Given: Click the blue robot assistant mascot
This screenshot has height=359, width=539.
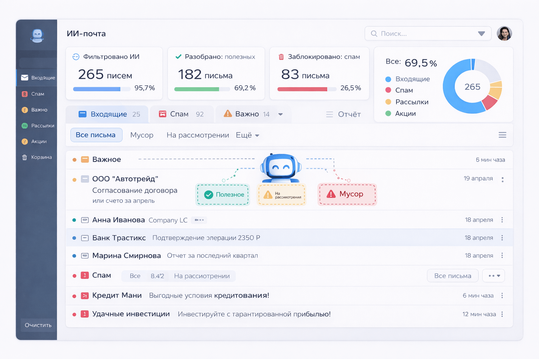Looking at the screenshot, I should (281, 168).
